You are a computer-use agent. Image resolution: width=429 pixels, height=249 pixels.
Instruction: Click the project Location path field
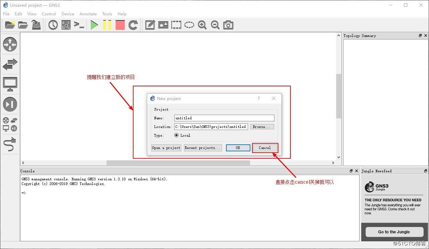coord(211,127)
